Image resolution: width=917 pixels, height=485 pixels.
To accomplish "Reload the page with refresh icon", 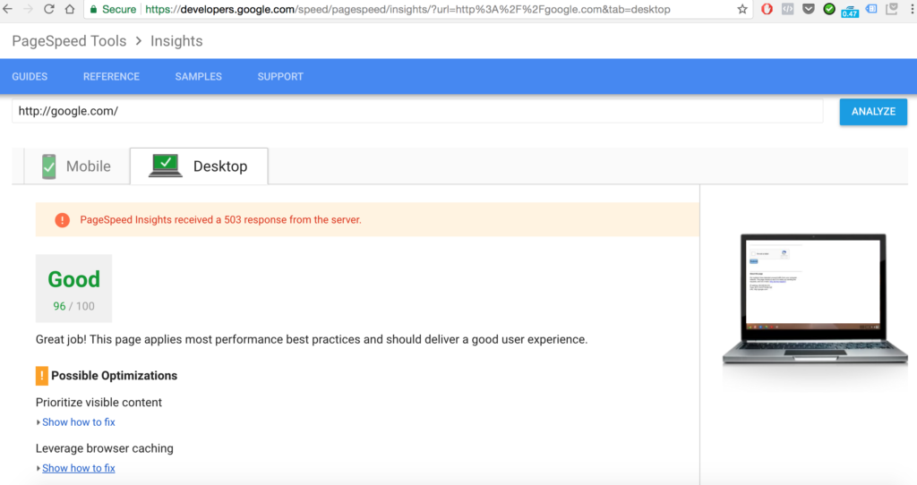I will coord(49,10).
